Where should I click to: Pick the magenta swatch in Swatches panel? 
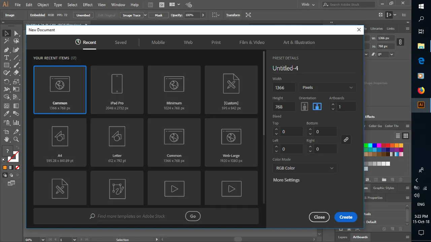point(379,146)
